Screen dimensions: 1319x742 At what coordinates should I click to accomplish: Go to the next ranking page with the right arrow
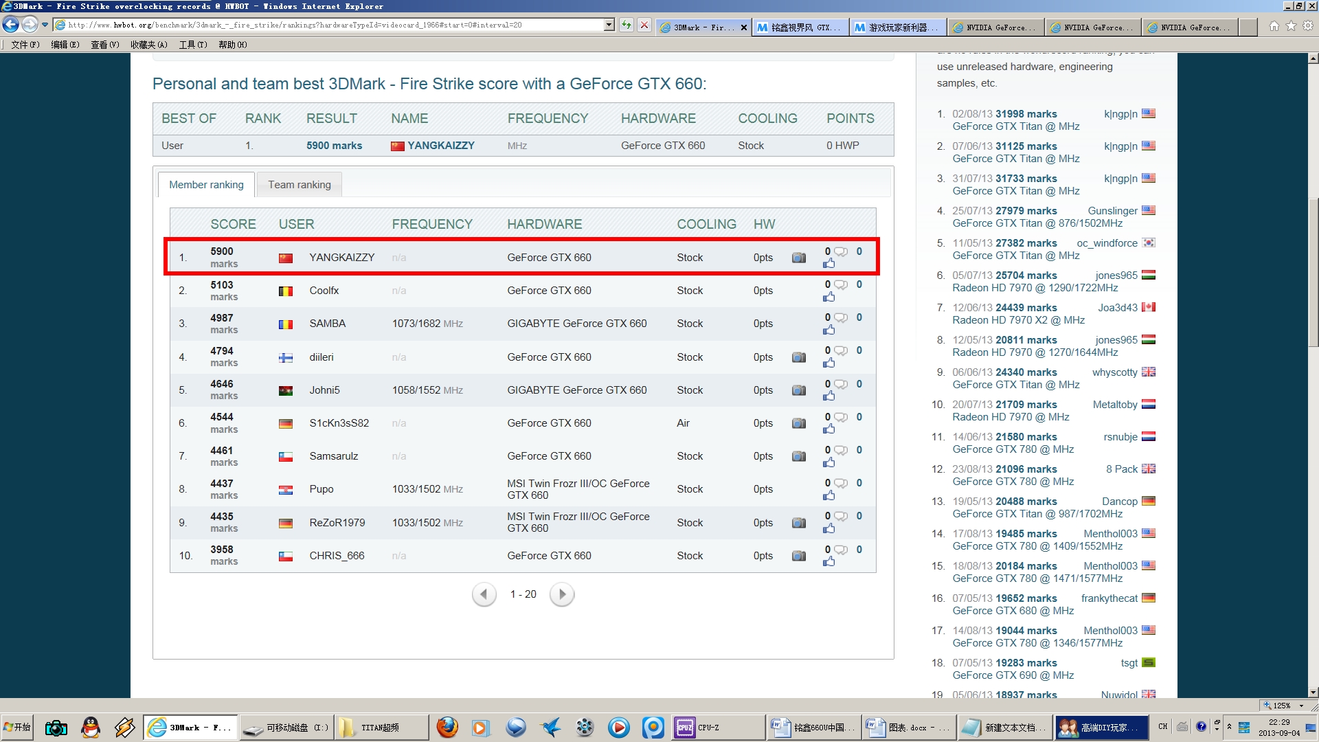click(562, 594)
